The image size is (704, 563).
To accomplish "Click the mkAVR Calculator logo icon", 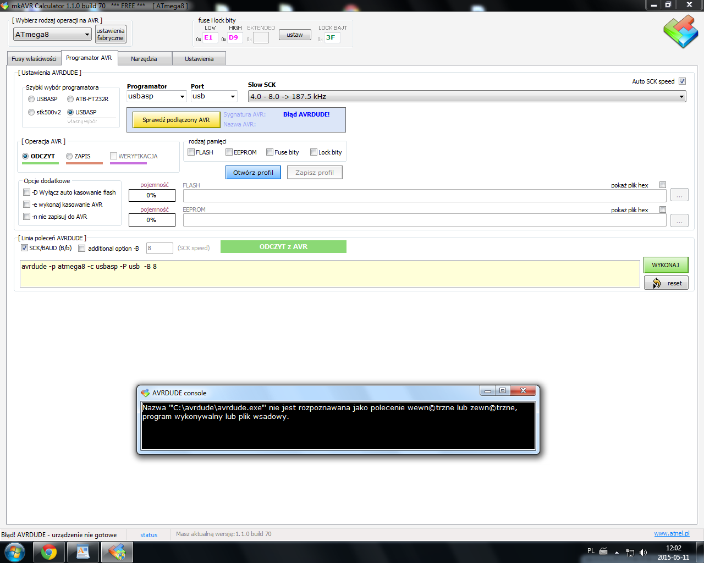I will (x=680, y=31).
